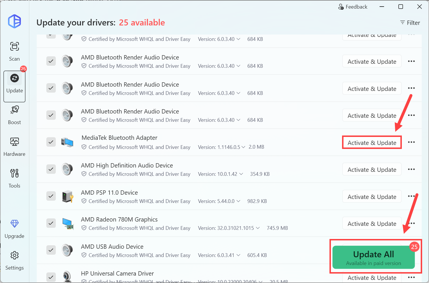429x283 pixels.
Task: Uncheck the AMD USB Audio Device checkbox
Action: [x=51, y=250]
